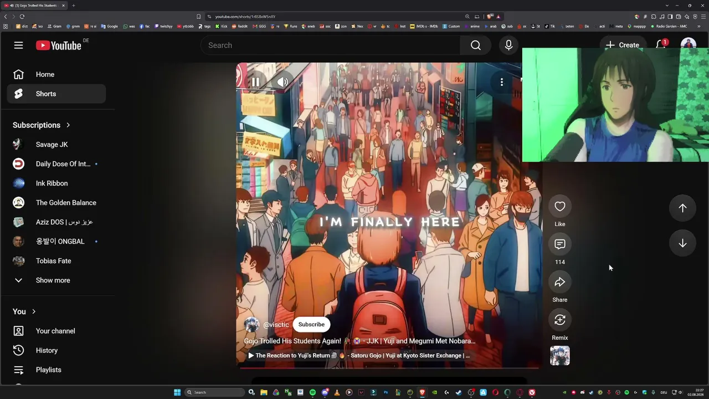Open Photoshop from the taskbar

pyautogui.click(x=386, y=392)
